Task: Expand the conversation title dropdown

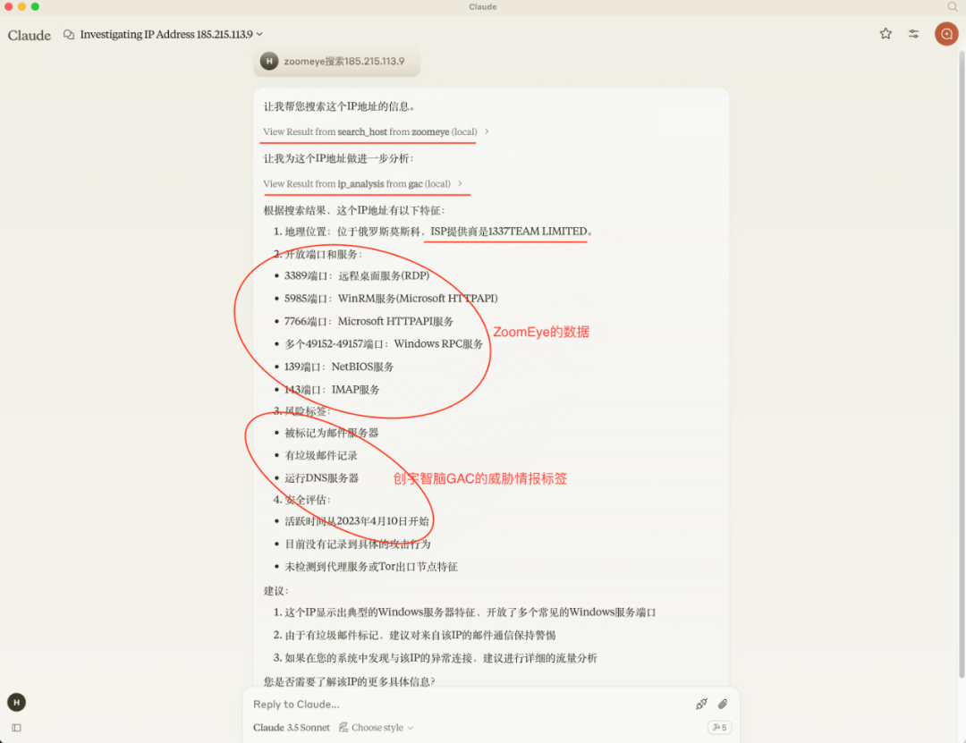Action: click(x=259, y=35)
